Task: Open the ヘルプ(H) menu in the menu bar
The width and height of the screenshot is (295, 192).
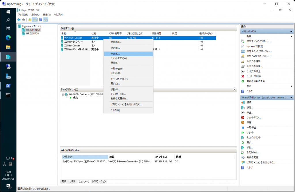Action: (59, 15)
